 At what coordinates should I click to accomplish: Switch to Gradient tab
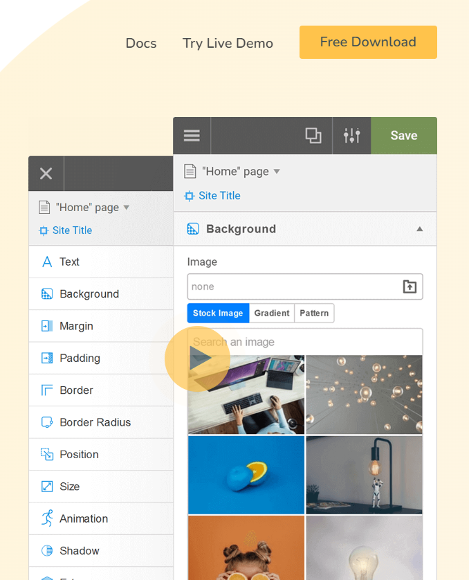[272, 313]
